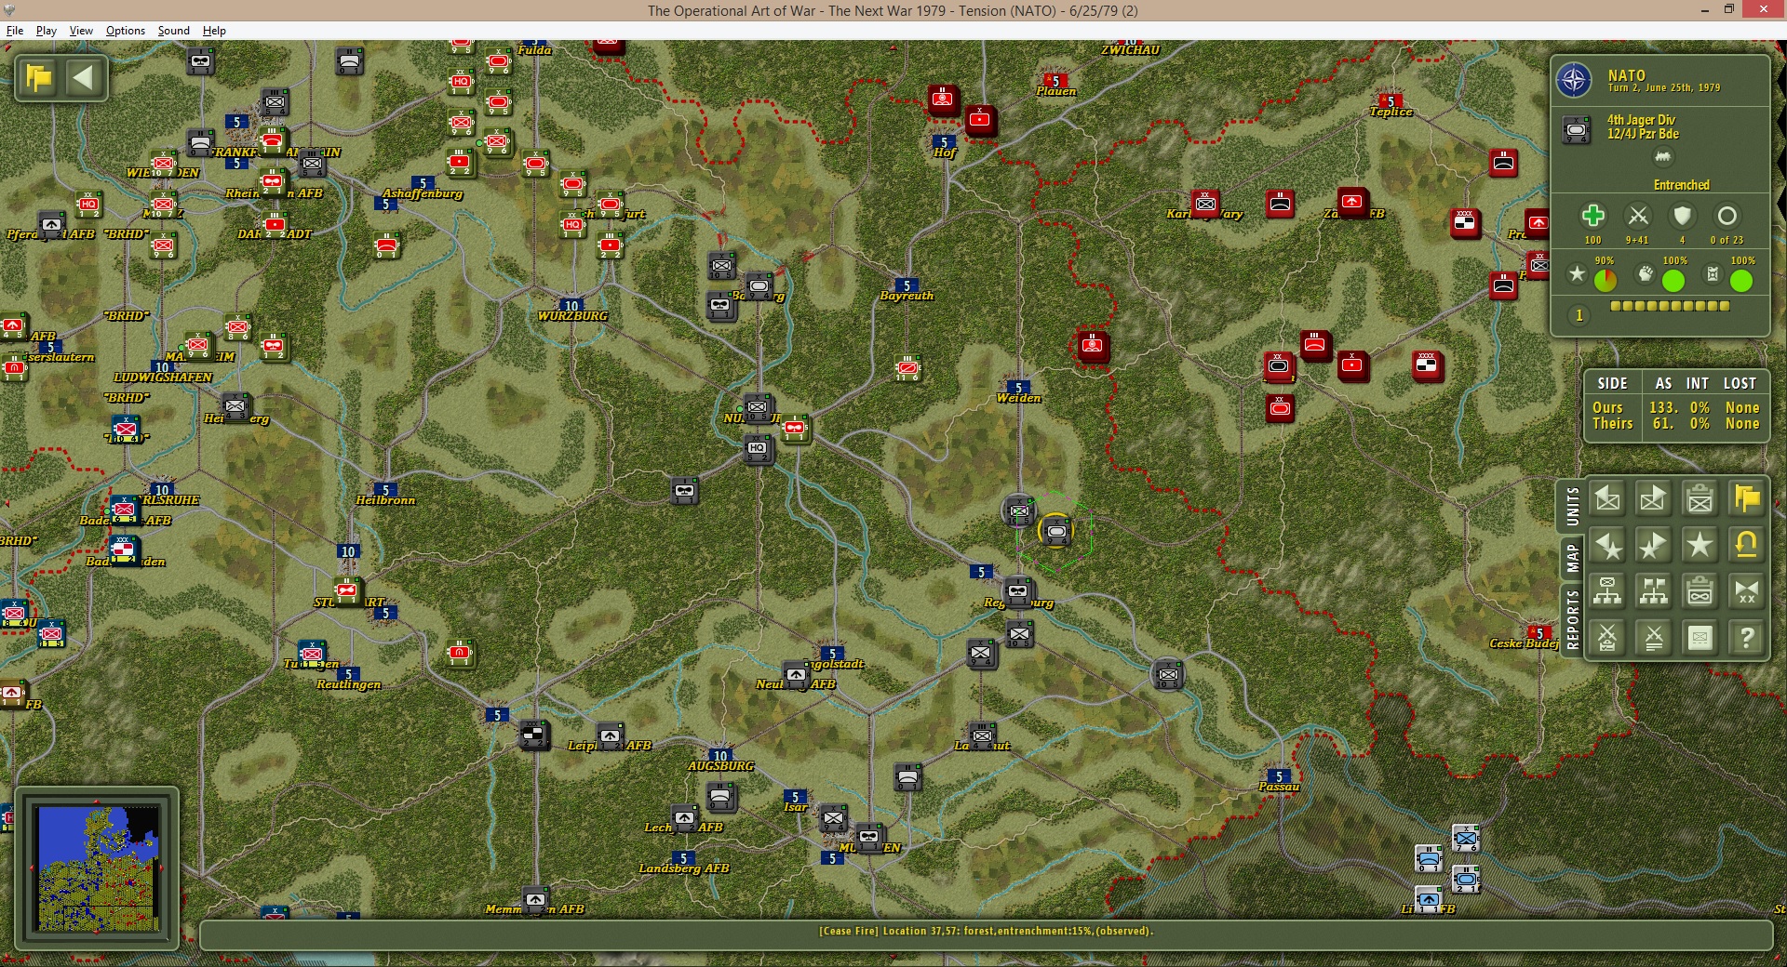Click the NATO compass emblem
The image size is (1787, 967).
click(1574, 81)
